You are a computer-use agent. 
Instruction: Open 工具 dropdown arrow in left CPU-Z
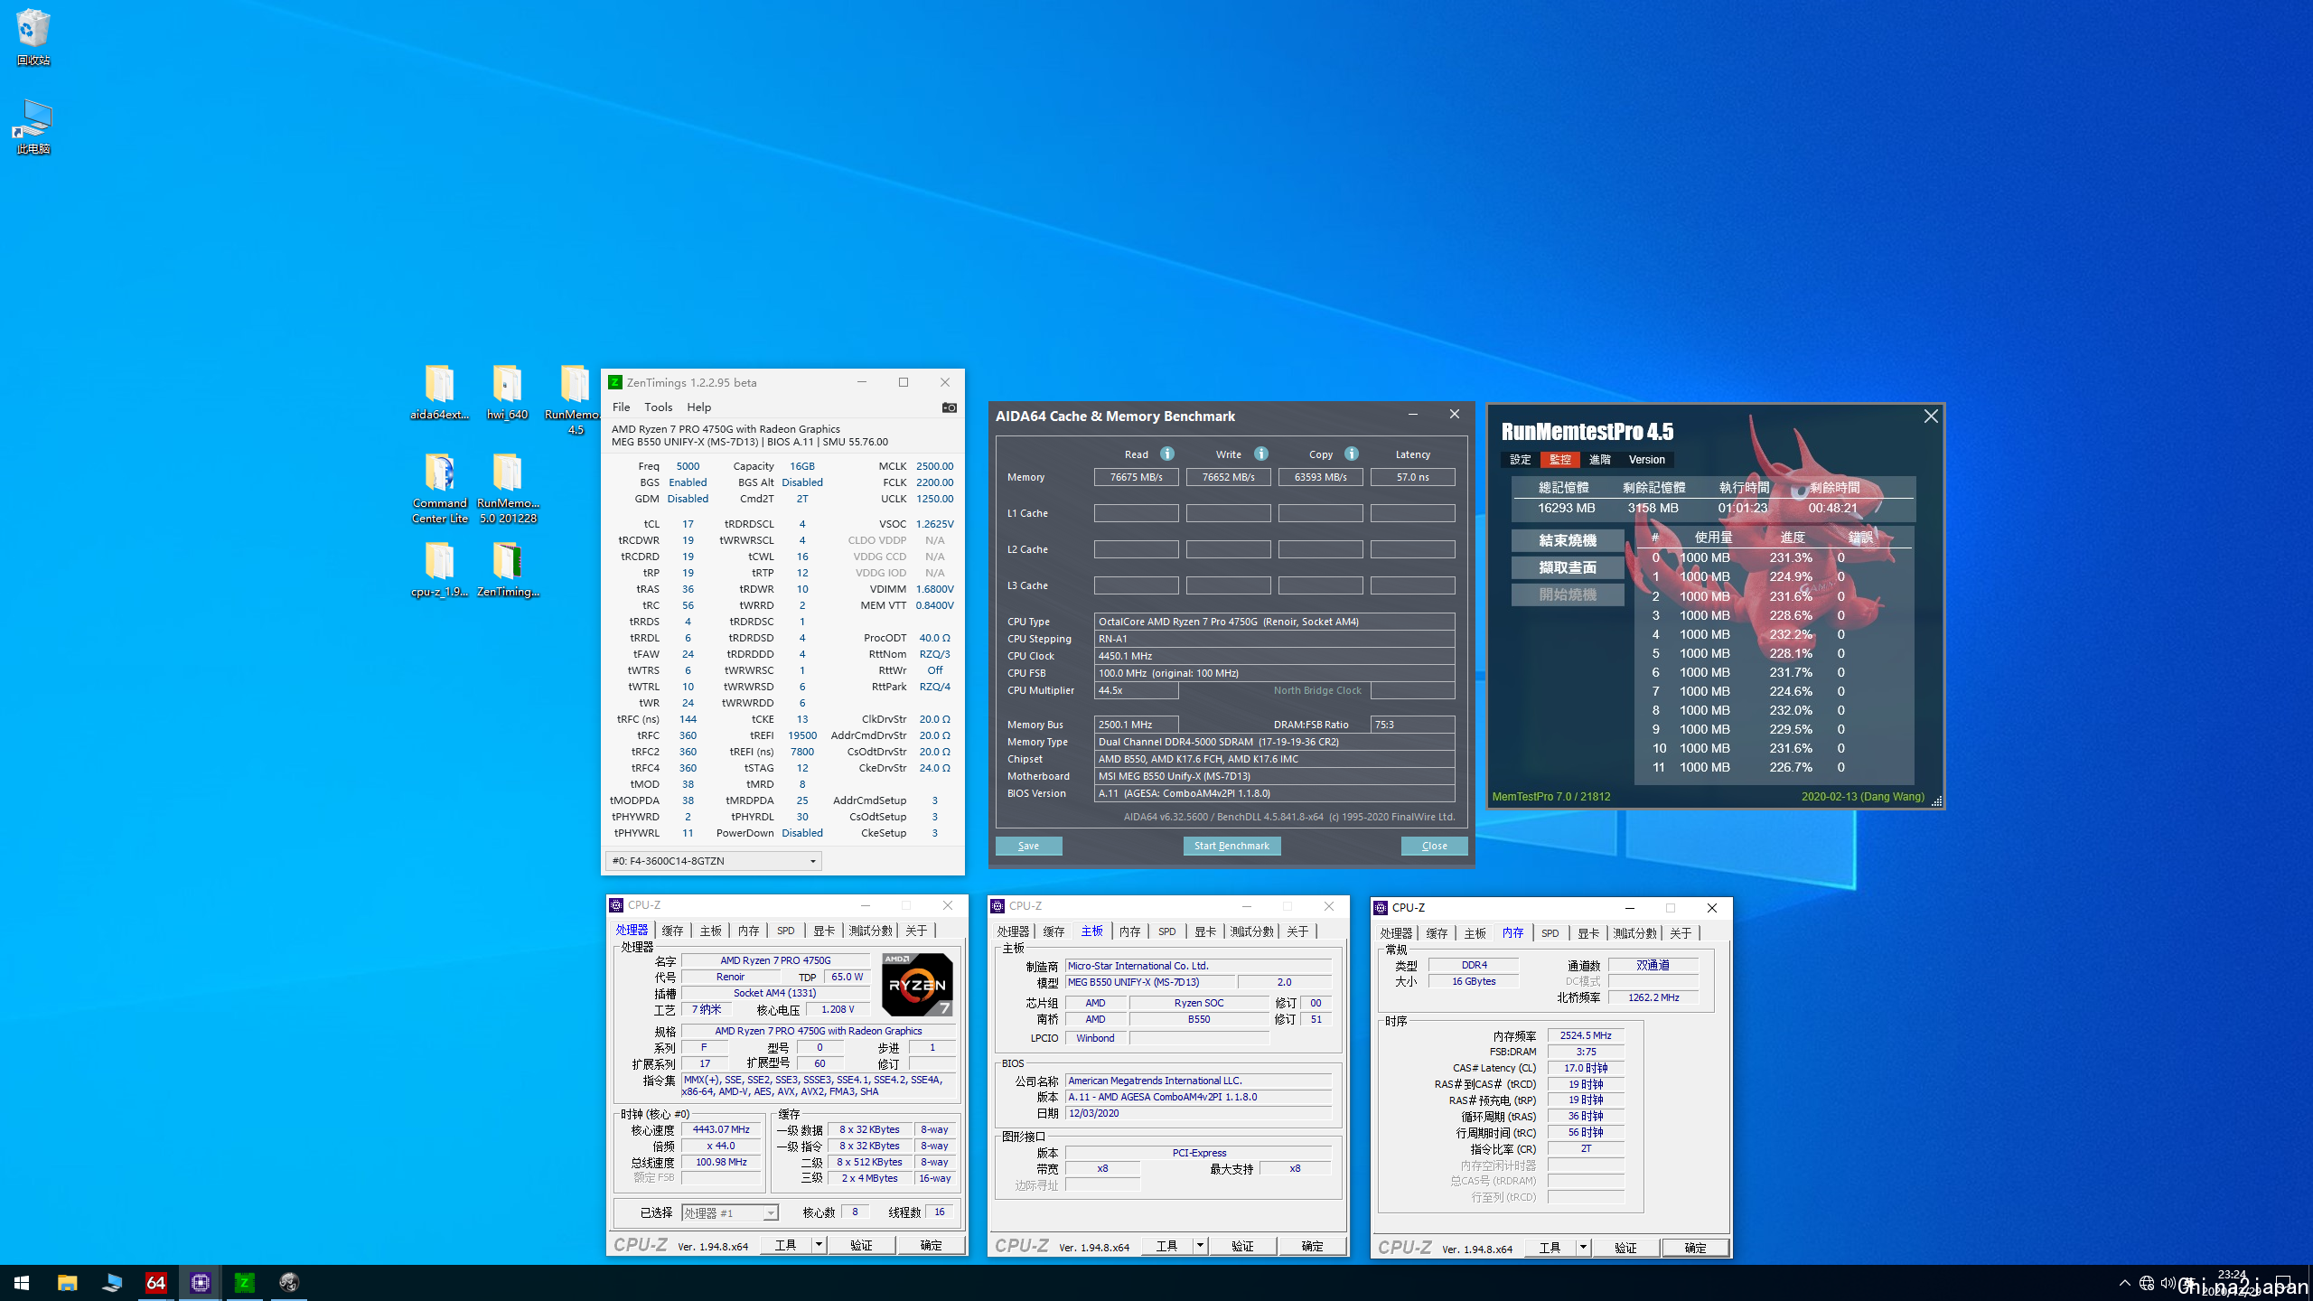coord(819,1245)
